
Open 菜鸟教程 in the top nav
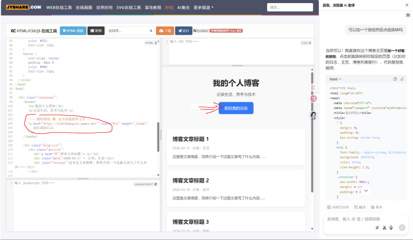(x=153, y=7)
